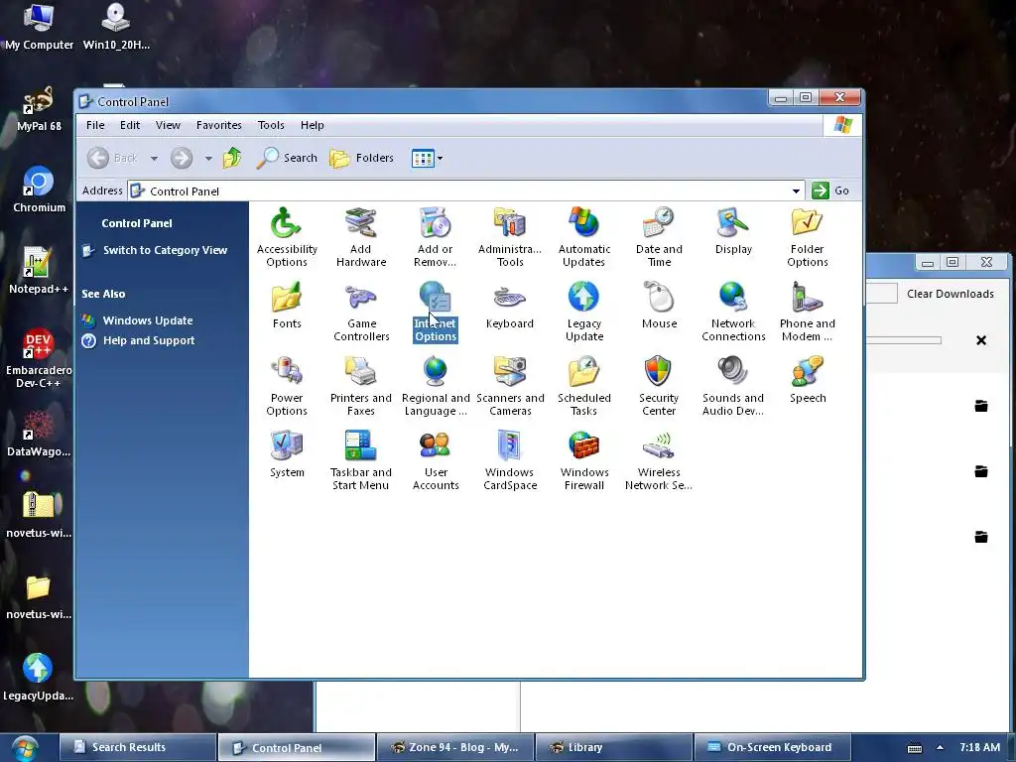1016x762 pixels.
Task: Open MyPal 68 desktop shortcut
Action: click(x=39, y=108)
